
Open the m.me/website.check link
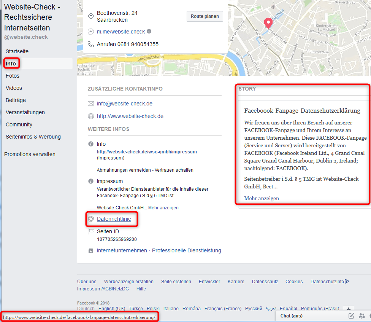(121, 32)
